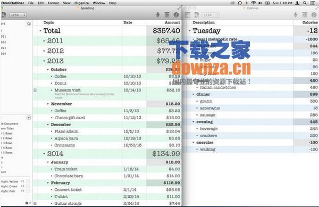
Task: Collapse the 2014 row
Action: pyautogui.click(x=44, y=154)
